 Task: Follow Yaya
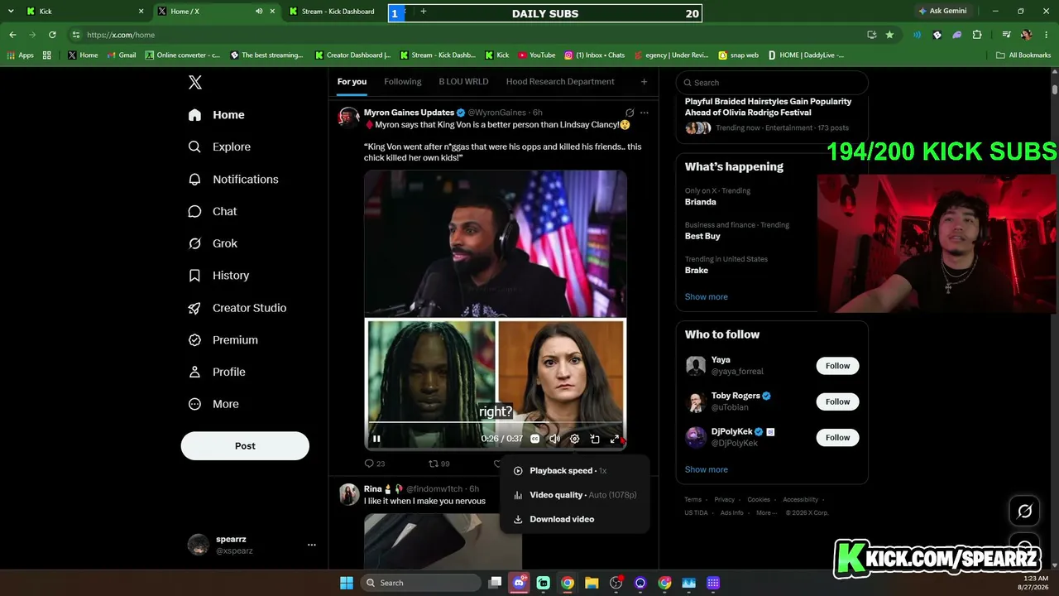[837, 366]
